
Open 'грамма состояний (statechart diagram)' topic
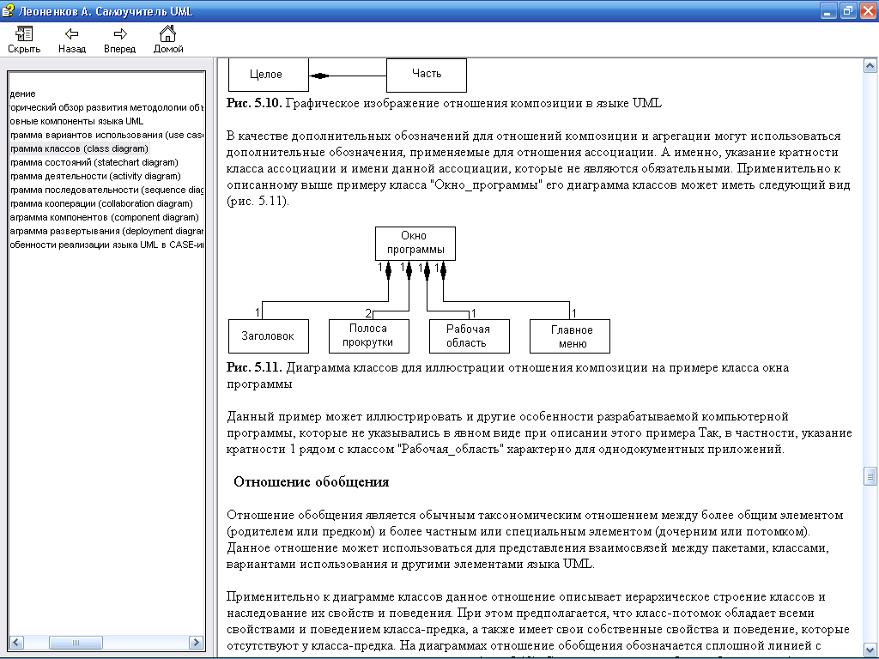(94, 162)
